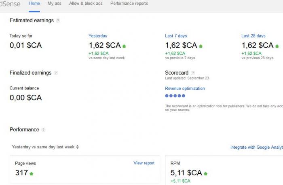Click green arrow next to Last 28 days earnings
This screenshot has width=283, height=185.
click(x=277, y=46)
